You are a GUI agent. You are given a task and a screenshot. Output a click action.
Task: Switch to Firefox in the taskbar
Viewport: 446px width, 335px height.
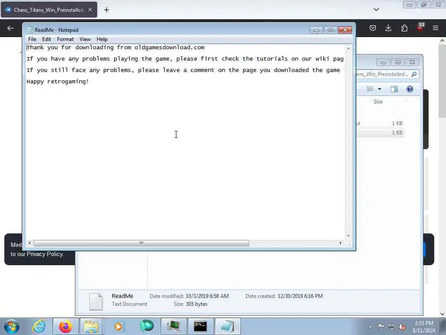[x=66, y=326]
